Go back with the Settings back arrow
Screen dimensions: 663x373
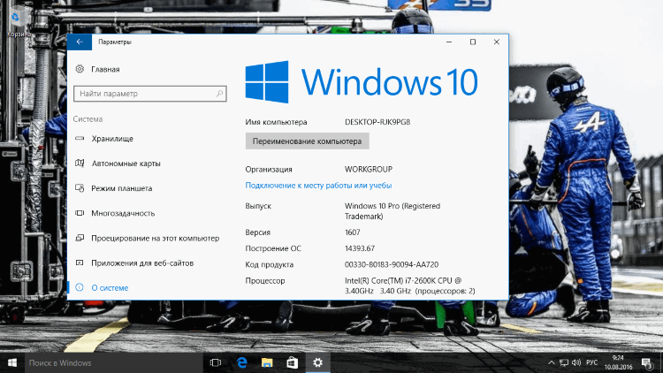[80, 42]
